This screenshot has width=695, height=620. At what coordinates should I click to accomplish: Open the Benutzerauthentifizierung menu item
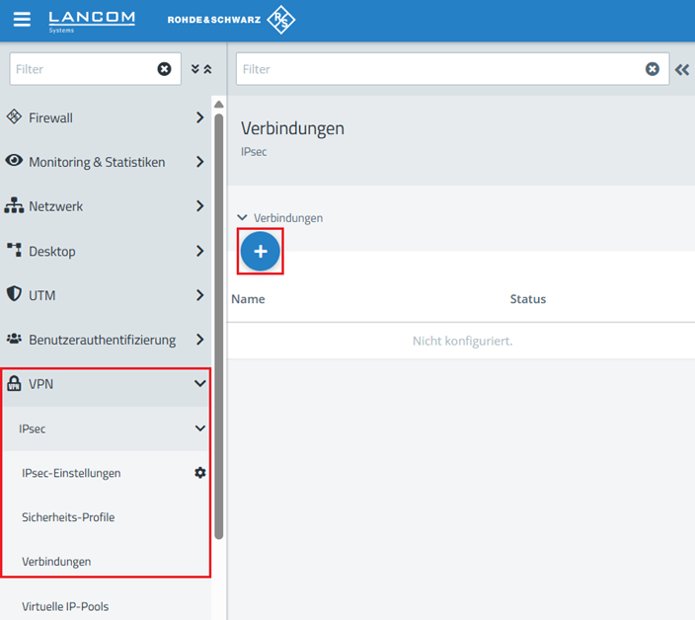click(102, 340)
